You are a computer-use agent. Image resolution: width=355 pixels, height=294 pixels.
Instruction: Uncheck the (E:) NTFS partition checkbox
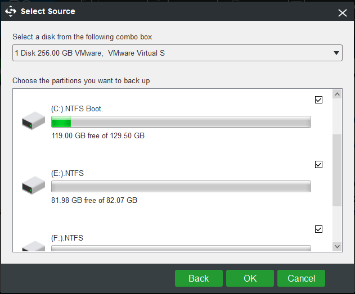tap(318, 164)
